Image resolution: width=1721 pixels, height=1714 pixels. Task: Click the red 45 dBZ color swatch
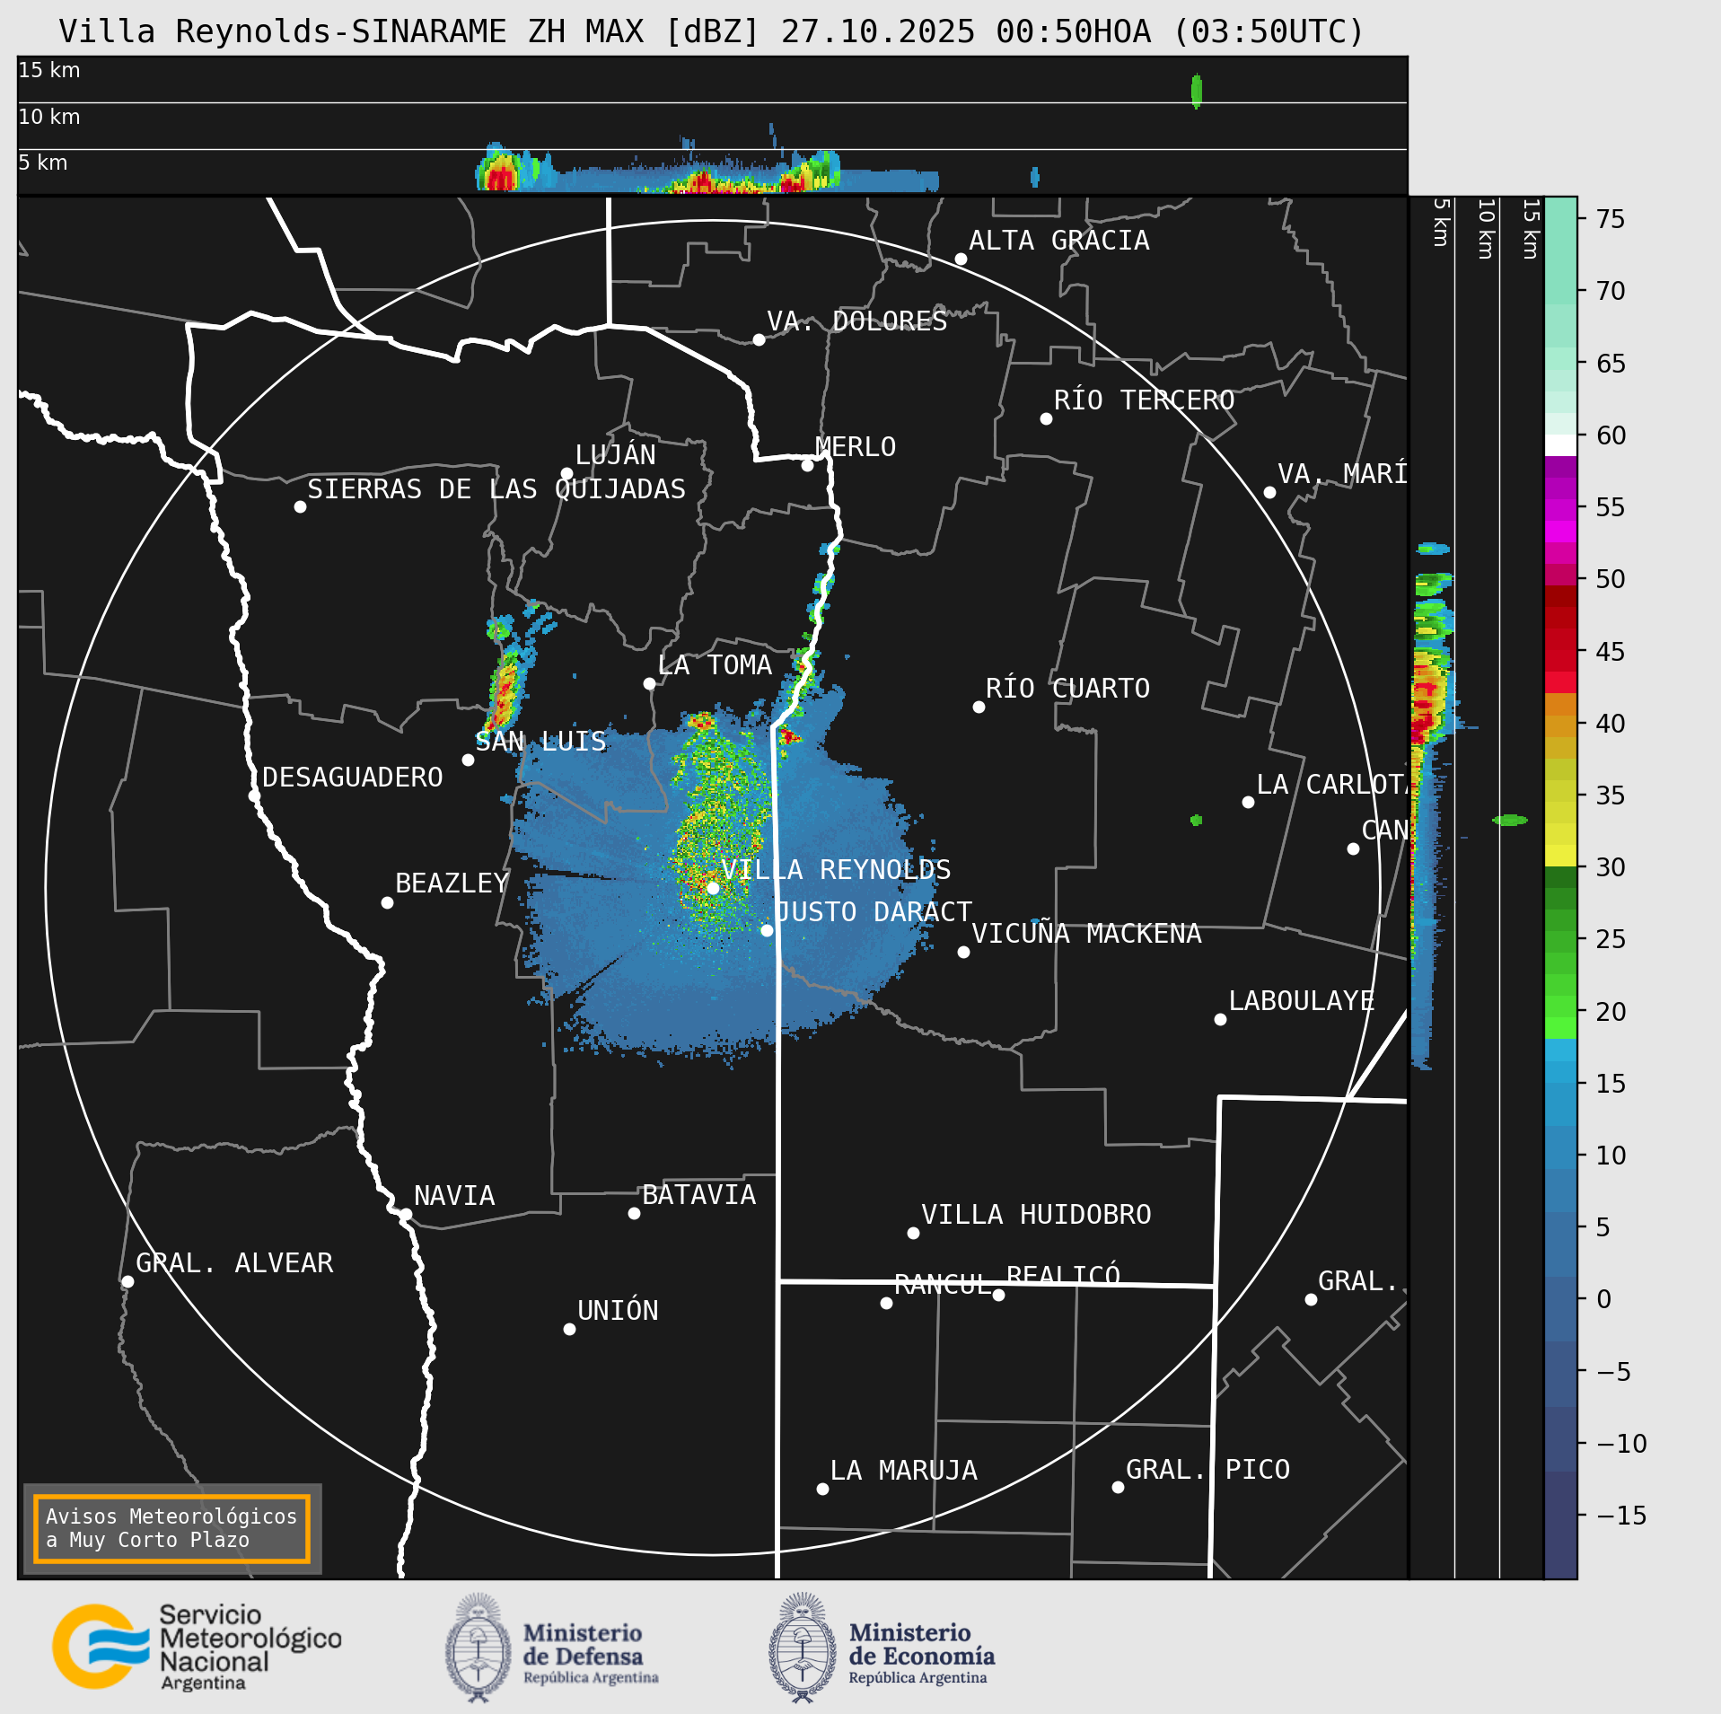pyautogui.click(x=1560, y=661)
